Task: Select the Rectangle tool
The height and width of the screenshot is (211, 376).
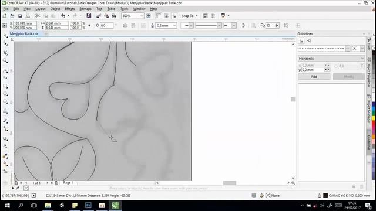Action: click(5, 86)
